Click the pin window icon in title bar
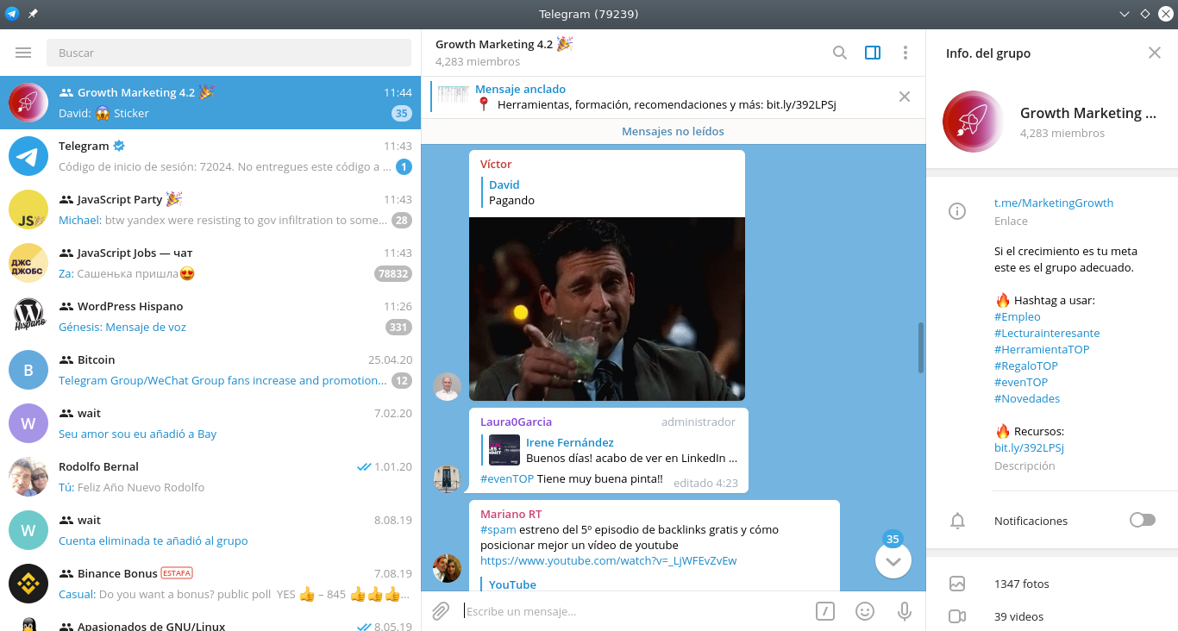The height and width of the screenshot is (631, 1178). [33, 14]
